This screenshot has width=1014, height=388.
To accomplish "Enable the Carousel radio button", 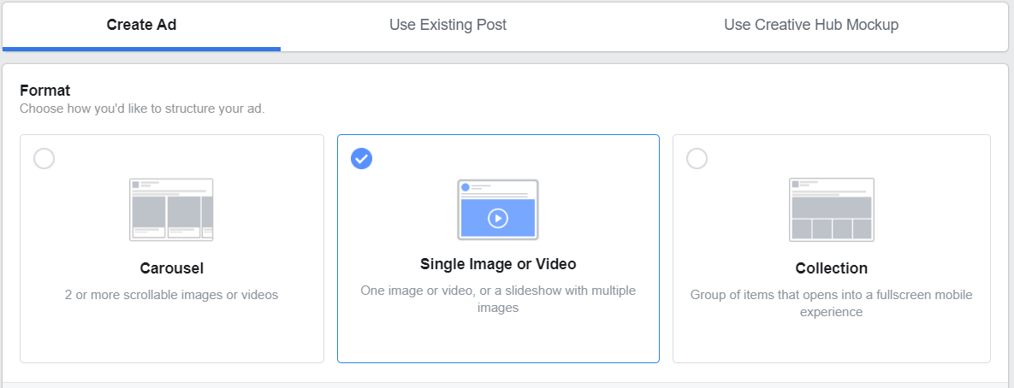I will click(x=44, y=158).
